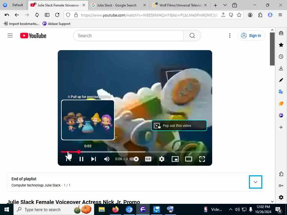
Task: Open the browser application hamburger menu
Action: point(280,15)
